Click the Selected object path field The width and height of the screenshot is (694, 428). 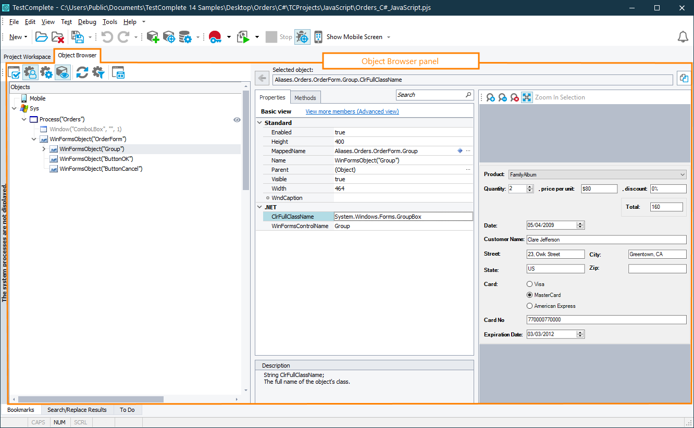pos(473,80)
